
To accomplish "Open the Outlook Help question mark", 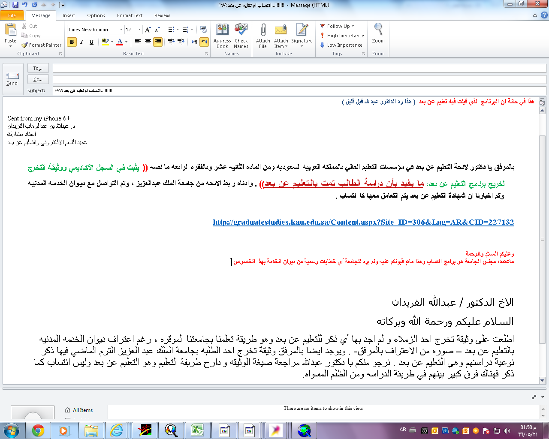I will click(544, 15).
